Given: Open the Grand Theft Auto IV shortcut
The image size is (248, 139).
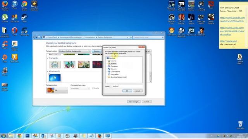Looking at the screenshot, I should tap(201, 19).
